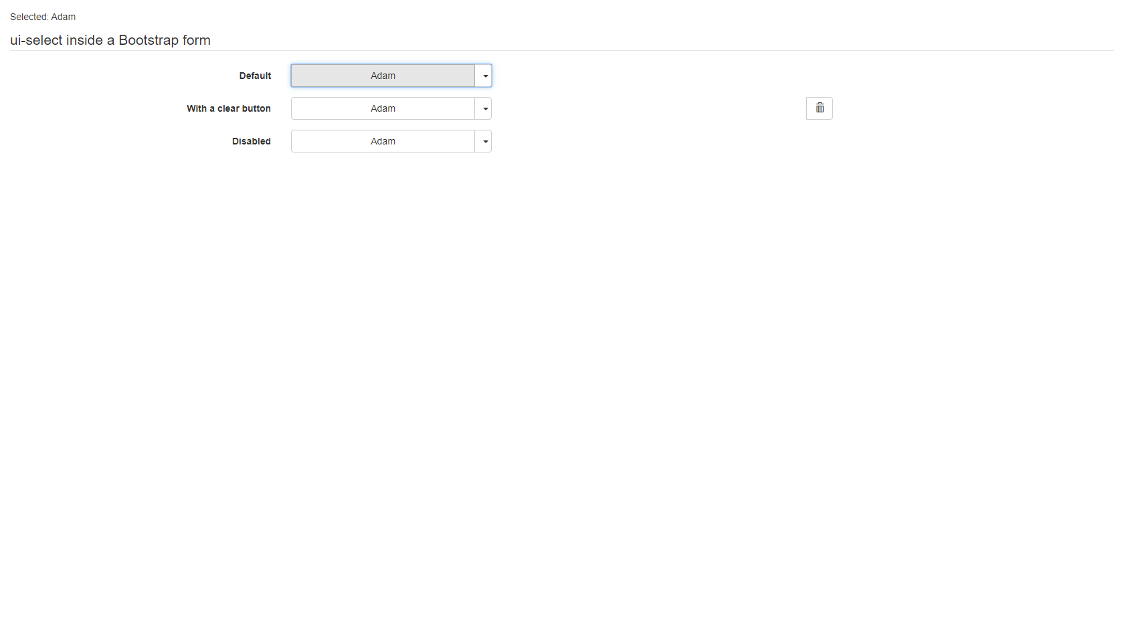Click the 'With a clear button' label
Viewport: 1124px width, 624px height.
click(x=229, y=108)
